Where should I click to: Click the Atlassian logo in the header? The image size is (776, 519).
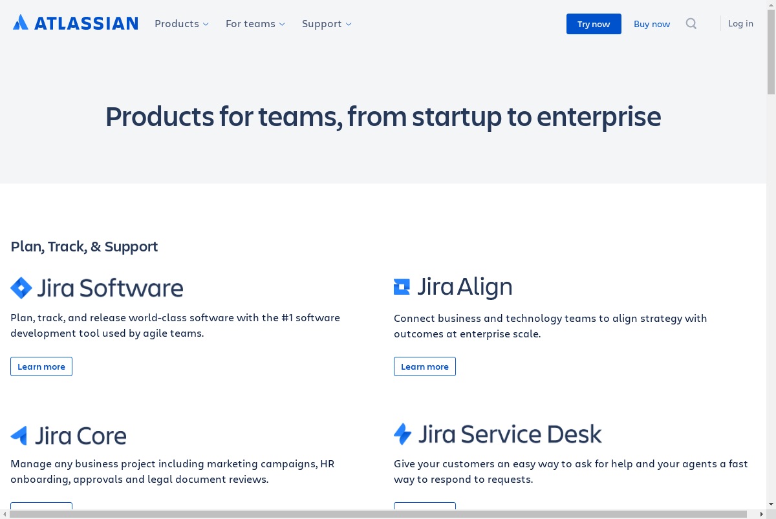coord(75,23)
